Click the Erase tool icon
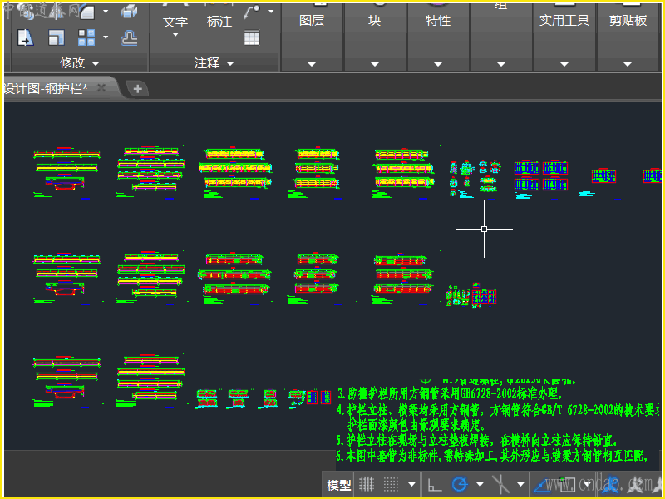The image size is (665, 499). click(129, 12)
